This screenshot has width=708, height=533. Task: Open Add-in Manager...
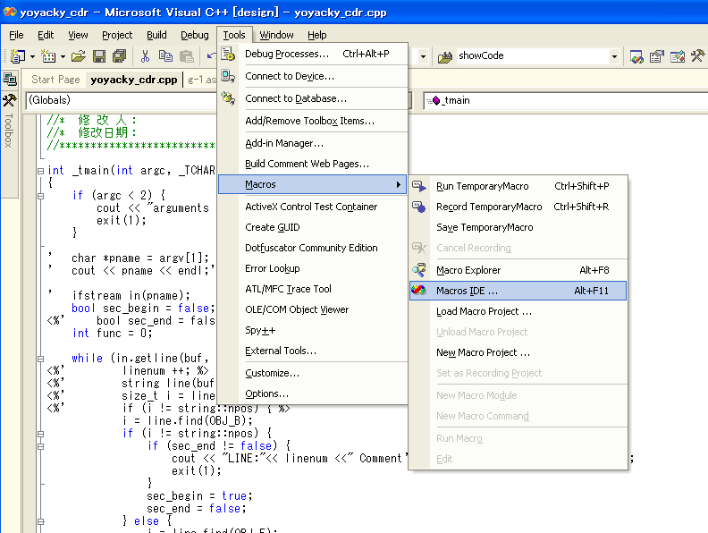click(x=313, y=143)
